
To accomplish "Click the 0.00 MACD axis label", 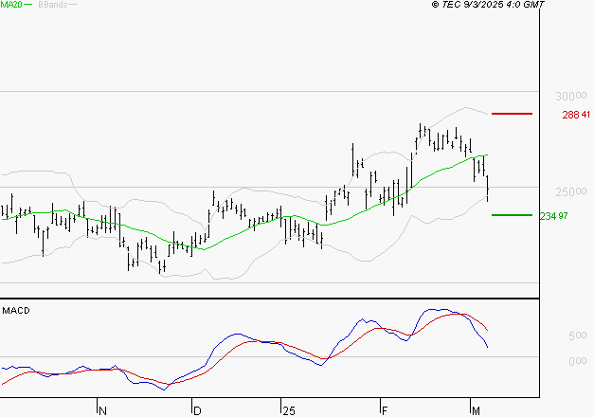I will [x=577, y=361].
